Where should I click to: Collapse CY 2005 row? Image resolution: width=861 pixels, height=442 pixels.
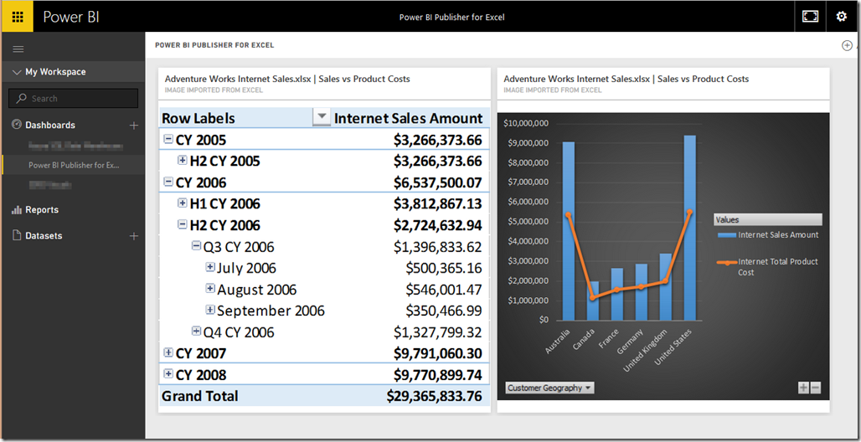[168, 140]
